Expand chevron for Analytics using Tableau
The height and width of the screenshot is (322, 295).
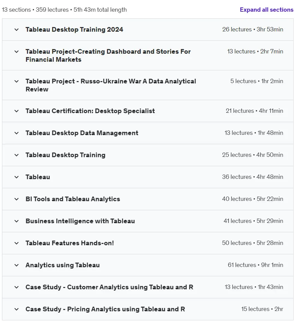(x=17, y=265)
